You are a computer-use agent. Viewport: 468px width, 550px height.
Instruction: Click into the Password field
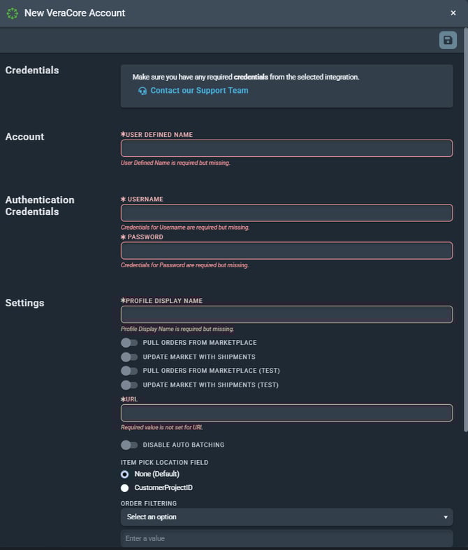(x=286, y=251)
